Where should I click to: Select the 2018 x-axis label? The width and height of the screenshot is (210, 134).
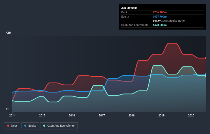(x=131, y=115)
